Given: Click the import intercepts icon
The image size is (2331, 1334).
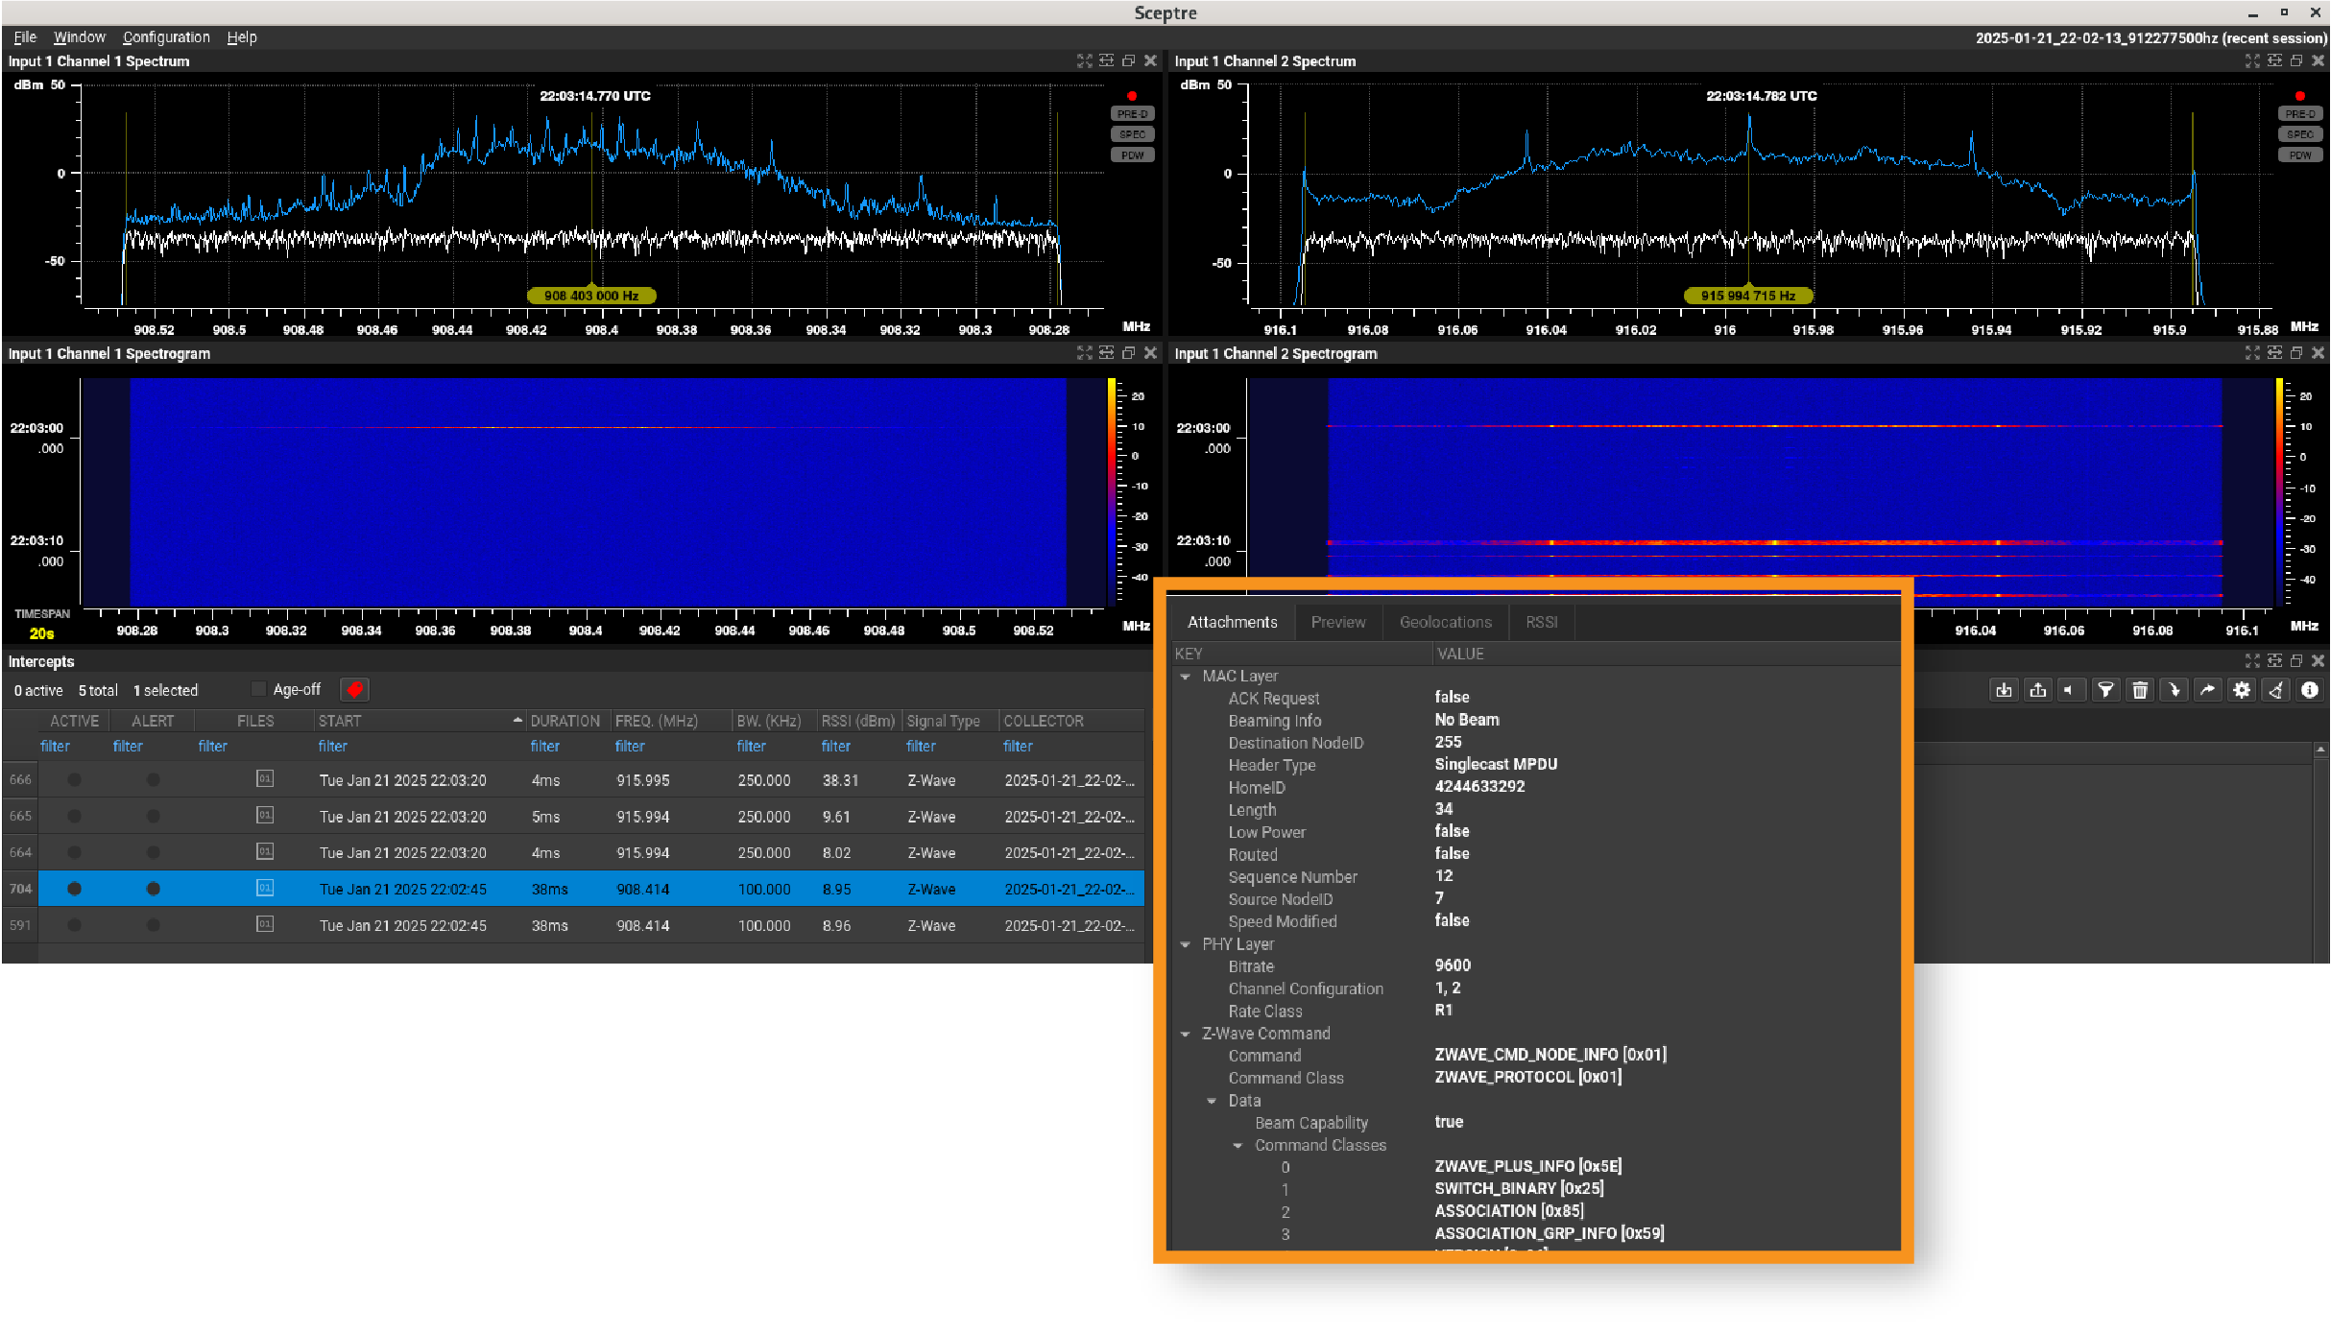Looking at the screenshot, I should coord(2004,690).
